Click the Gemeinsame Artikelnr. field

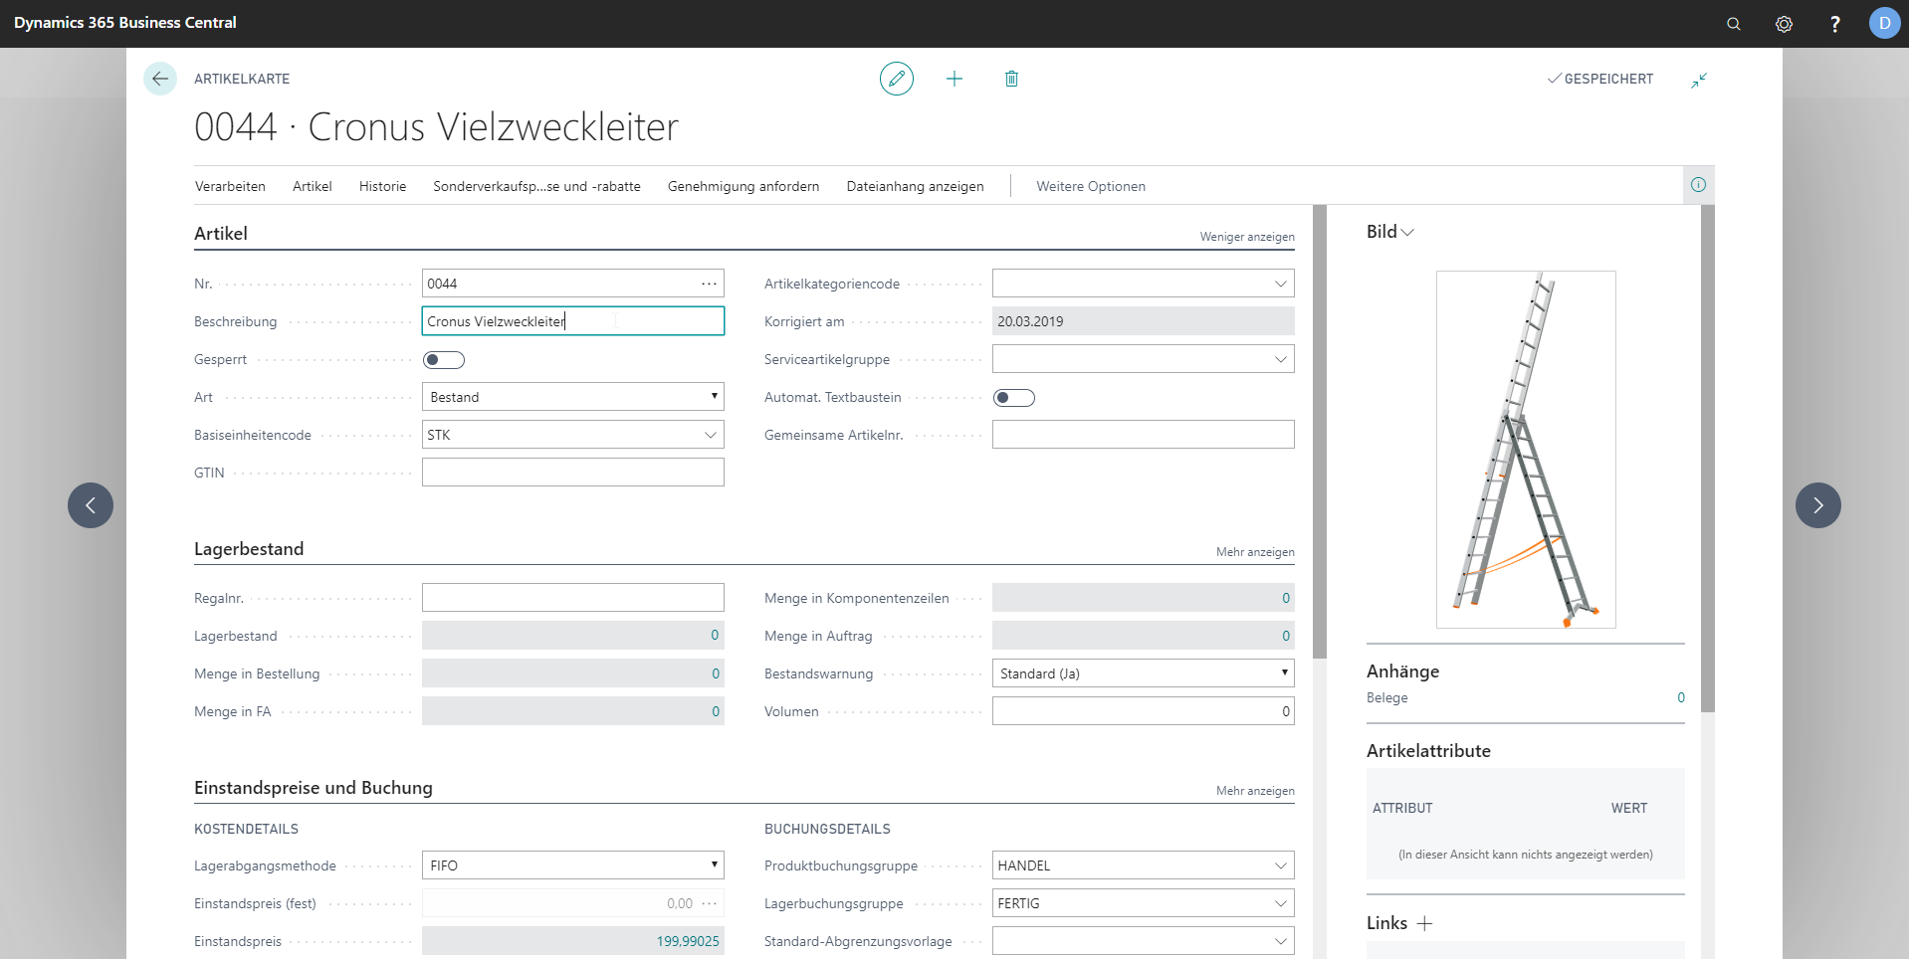(1144, 435)
